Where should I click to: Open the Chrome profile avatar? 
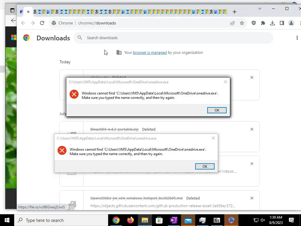pyautogui.click(x=291, y=23)
